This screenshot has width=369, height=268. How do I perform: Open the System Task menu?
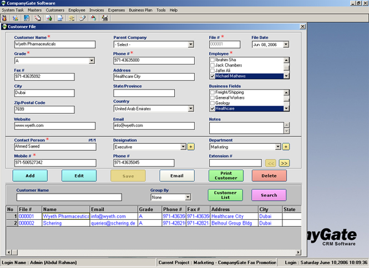tap(13, 10)
